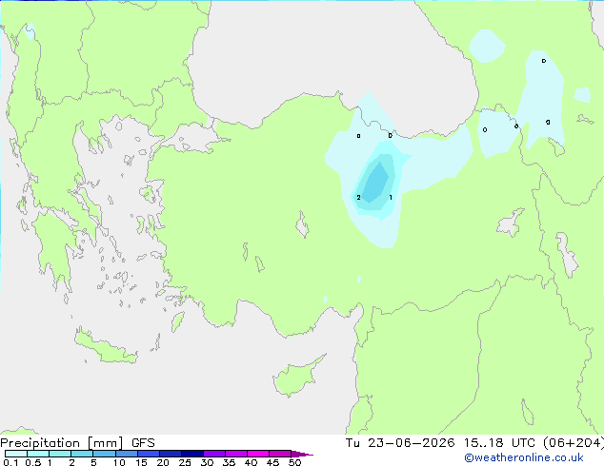Image resolution: width=604 pixels, height=466 pixels.
Task: Pick the 25–30 mm navy legend swatch
Action: [192, 454]
